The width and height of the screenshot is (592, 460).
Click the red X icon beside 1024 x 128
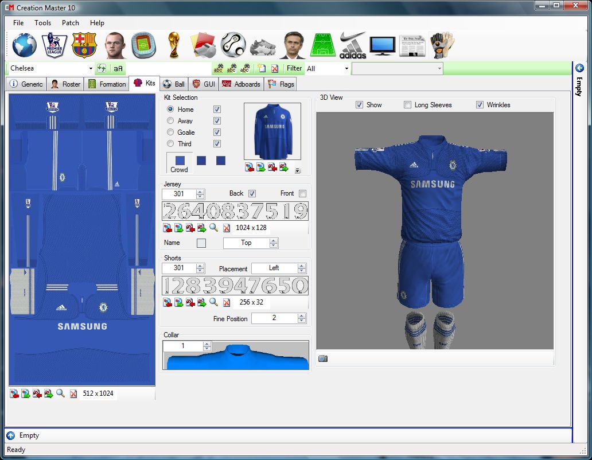[227, 228]
